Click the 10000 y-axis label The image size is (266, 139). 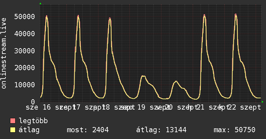point(25,85)
